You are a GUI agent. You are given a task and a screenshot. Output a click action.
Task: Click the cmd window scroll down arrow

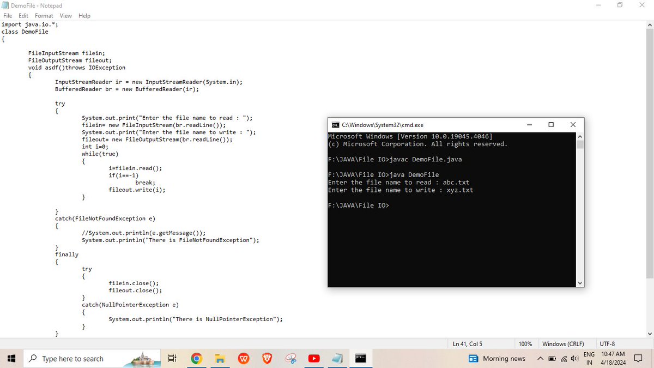[x=580, y=282]
